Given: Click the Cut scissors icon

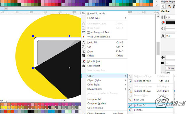Looking at the screenshot, I should tap(84, 47).
